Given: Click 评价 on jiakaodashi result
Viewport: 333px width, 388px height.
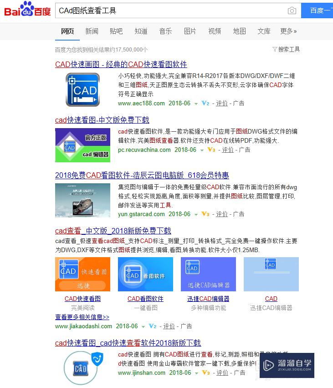Looking at the screenshot, I should (x=169, y=326).
